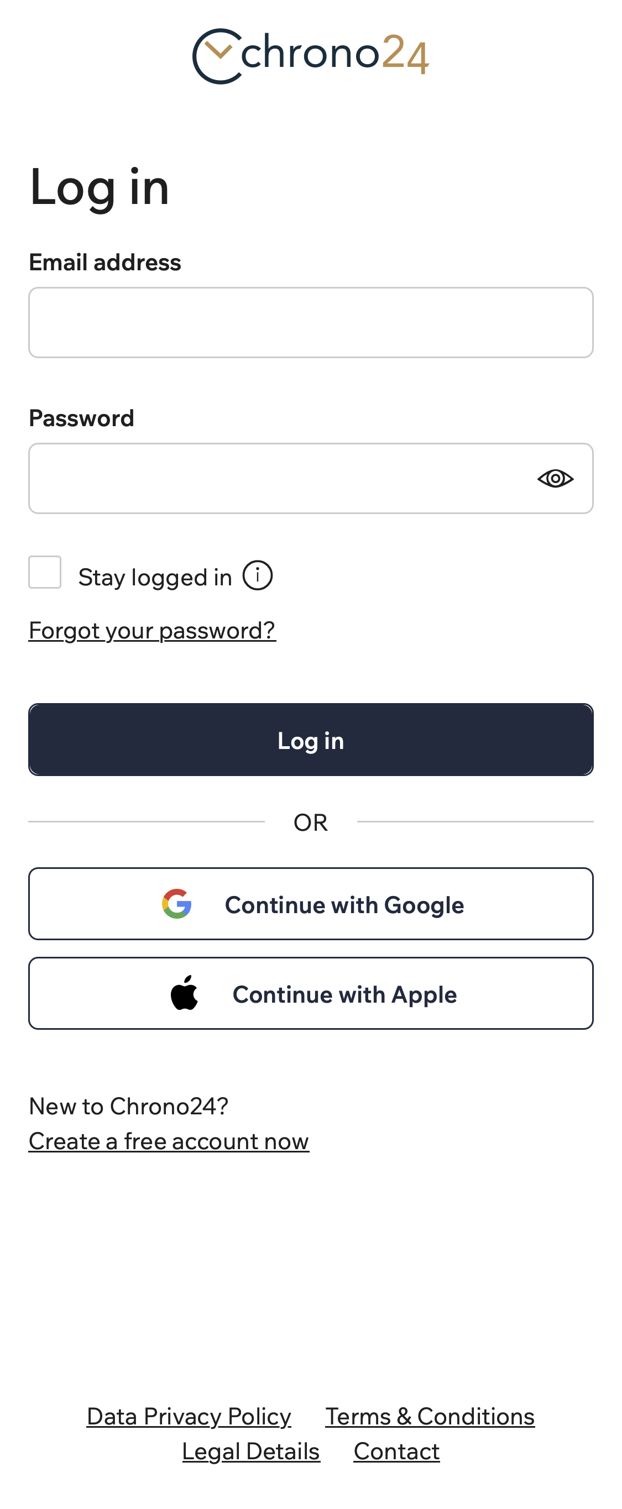622x1509 pixels.
Task: Click the "Stay logged in" label text
Action: [x=155, y=577]
